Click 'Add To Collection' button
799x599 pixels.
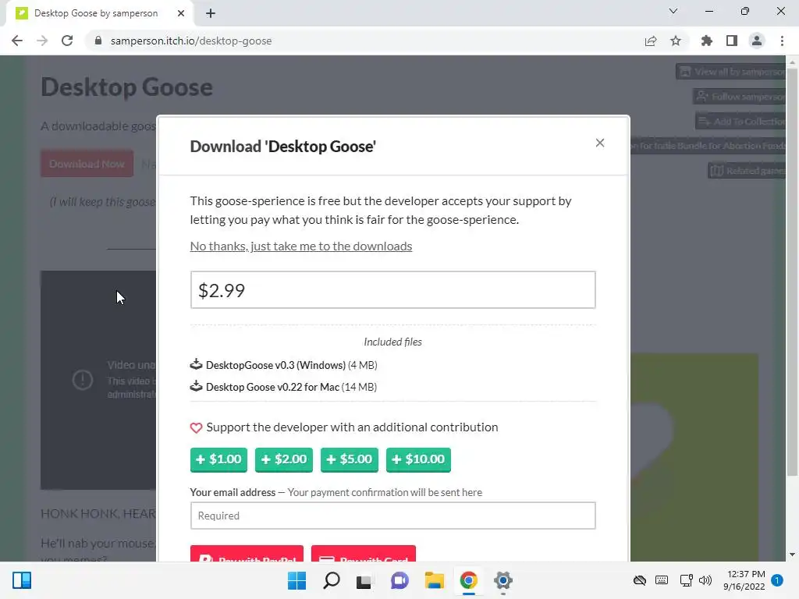click(x=741, y=121)
